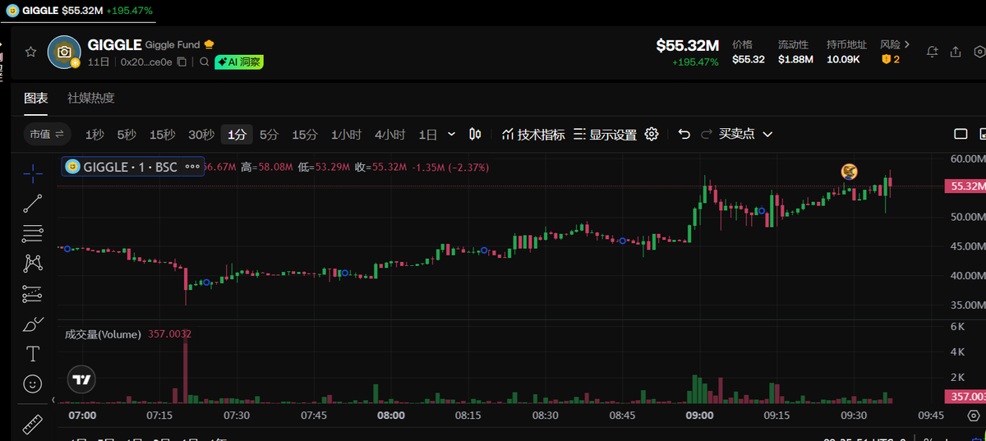The width and height of the screenshot is (986, 441).
Task: Select the 1分 interval
Action: point(237,135)
